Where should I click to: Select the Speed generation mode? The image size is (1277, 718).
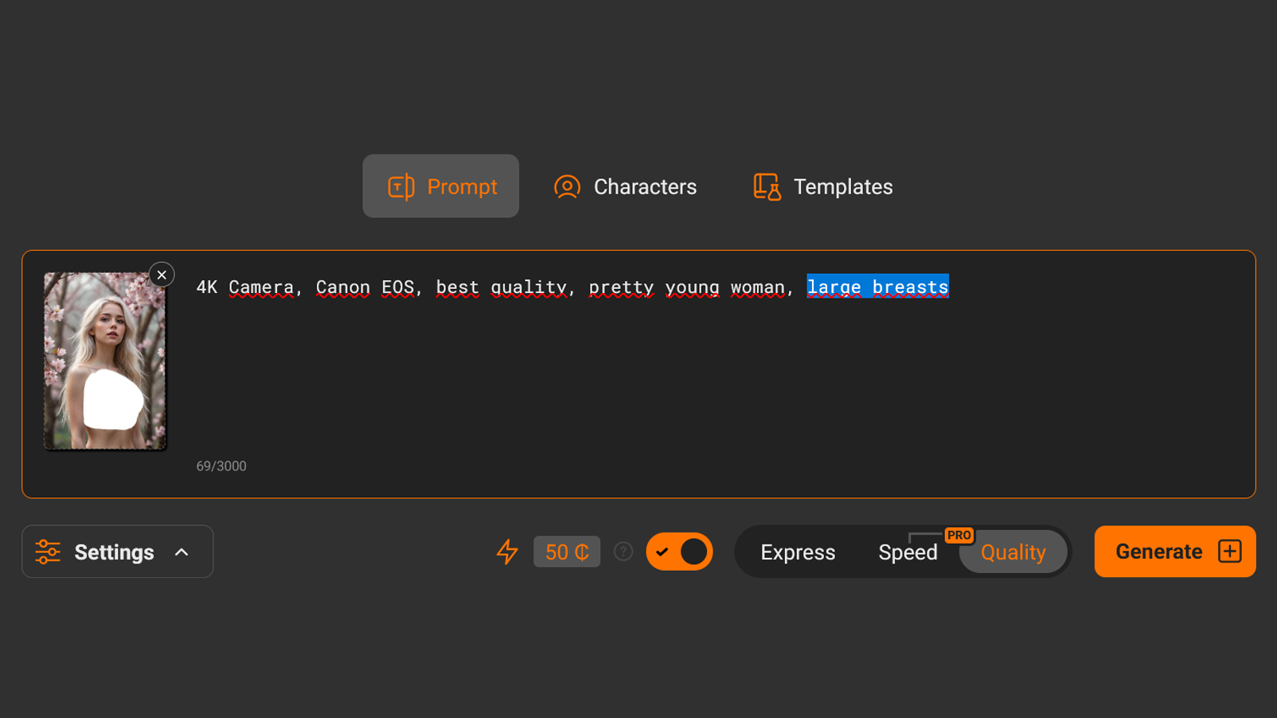tap(907, 552)
